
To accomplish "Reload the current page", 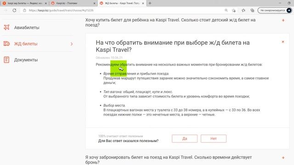I will (14, 10).
